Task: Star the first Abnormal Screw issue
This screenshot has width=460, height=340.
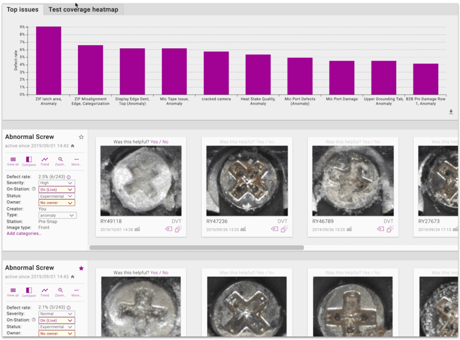Action: [81, 137]
